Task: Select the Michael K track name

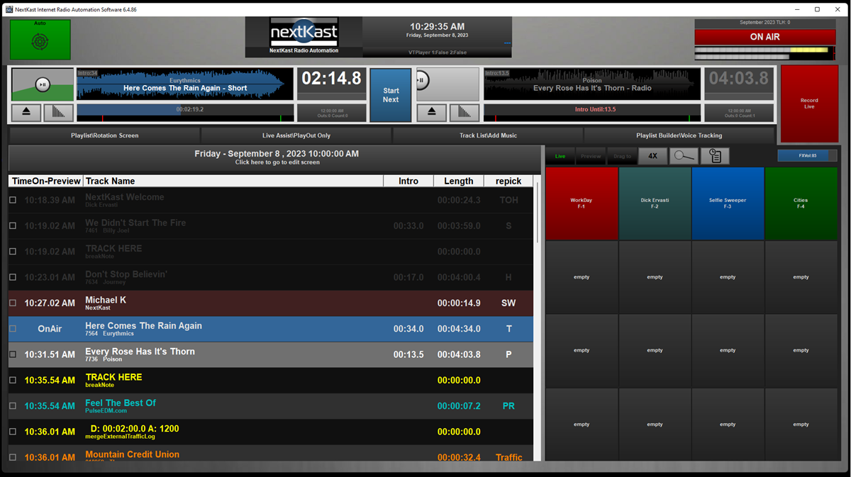Action: pos(106,300)
